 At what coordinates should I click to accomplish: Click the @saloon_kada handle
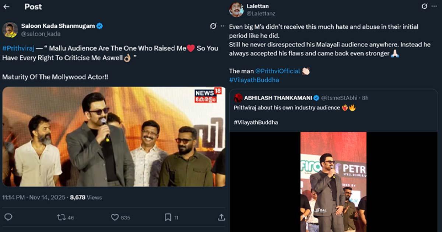tap(41, 34)
